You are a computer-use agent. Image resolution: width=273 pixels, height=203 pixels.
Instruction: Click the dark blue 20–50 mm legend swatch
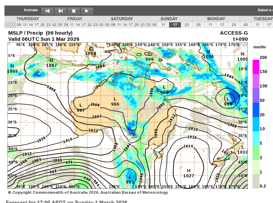[x=256, y=110]
